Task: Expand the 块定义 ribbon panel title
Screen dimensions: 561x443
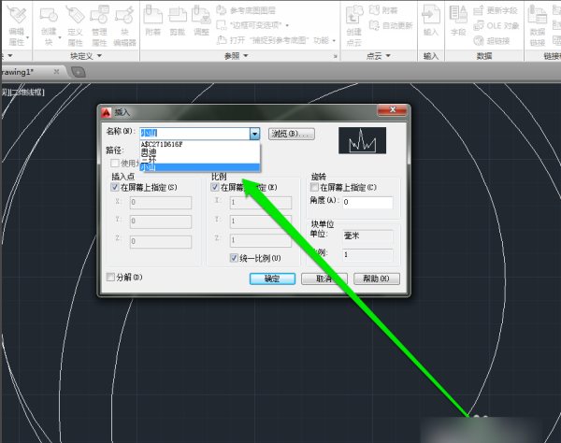Action: click(x=98, y=56)
